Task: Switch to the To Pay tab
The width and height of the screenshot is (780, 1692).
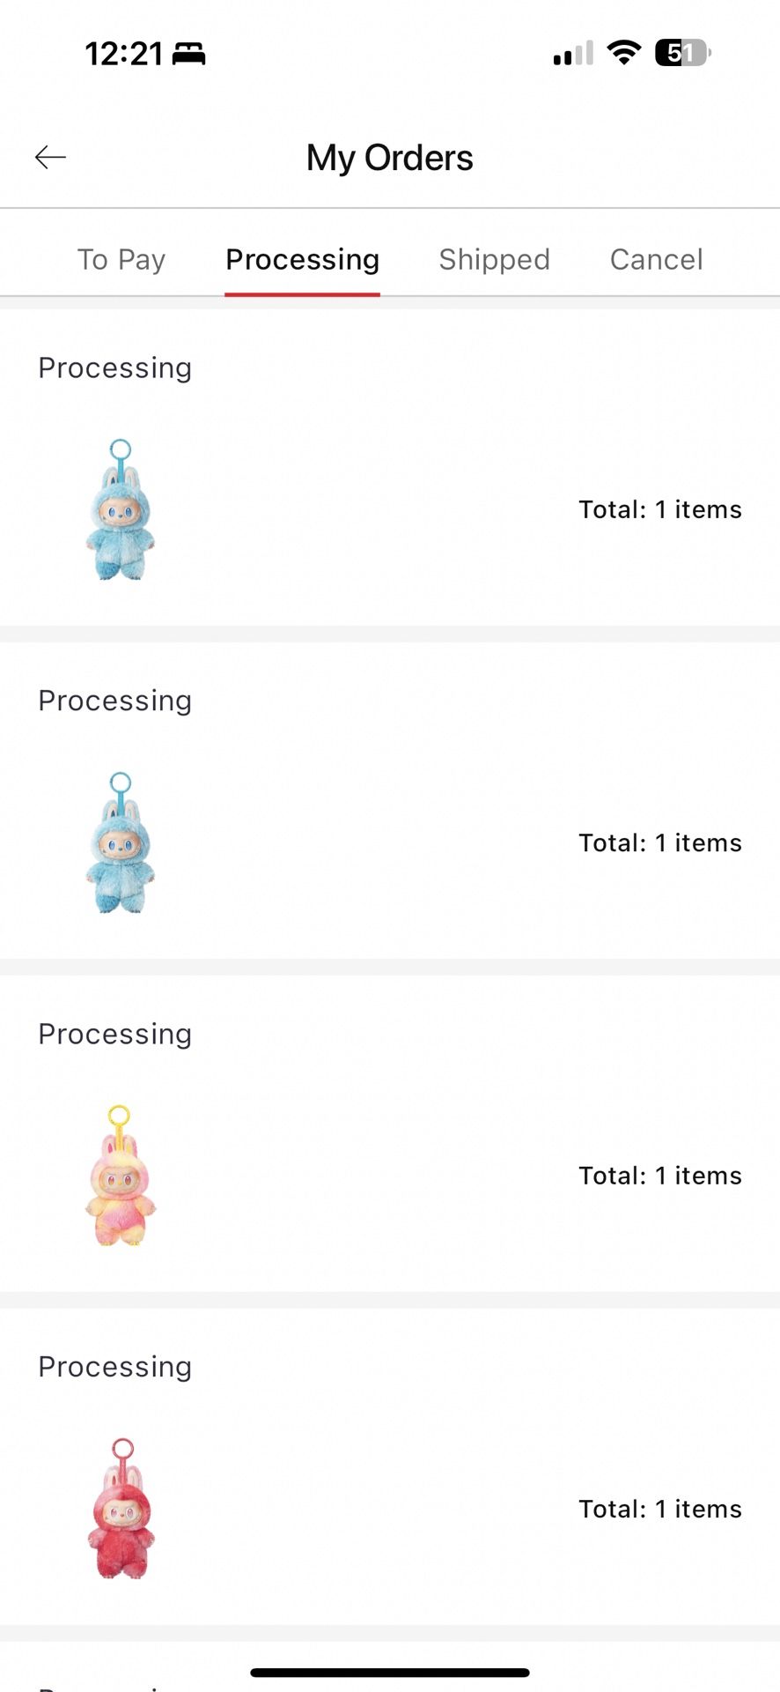Action: [x=121, y=260]
